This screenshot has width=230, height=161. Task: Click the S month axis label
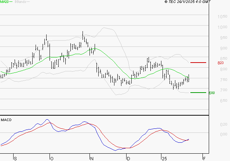click(15, 159)
